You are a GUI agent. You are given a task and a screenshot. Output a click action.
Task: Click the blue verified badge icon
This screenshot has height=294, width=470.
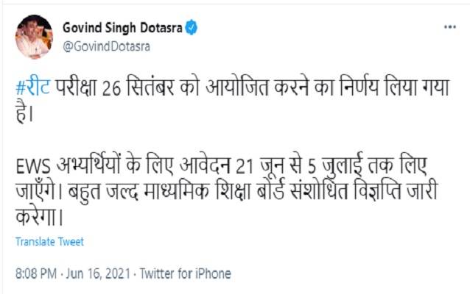click(192, 27)
